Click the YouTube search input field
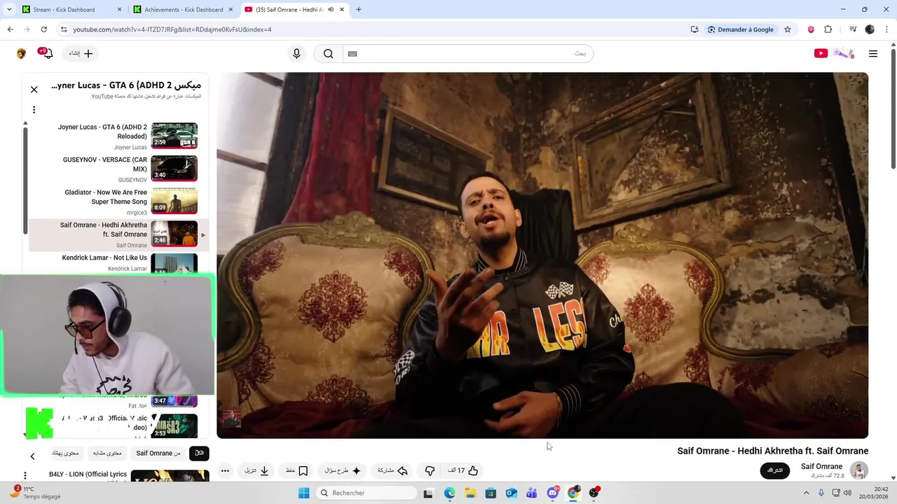 click(x=468, y=54)
